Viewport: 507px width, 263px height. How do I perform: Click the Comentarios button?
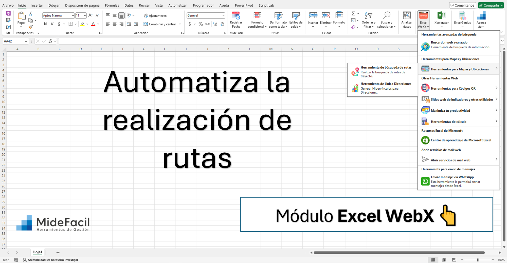pyautogui.click(x=462, y=5)
